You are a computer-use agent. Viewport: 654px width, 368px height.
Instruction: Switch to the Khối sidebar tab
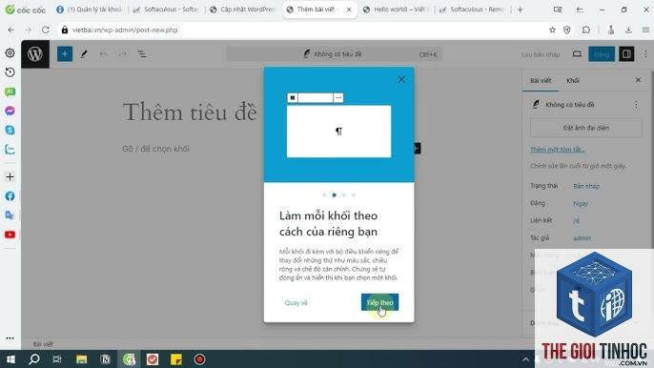point(573,80)
